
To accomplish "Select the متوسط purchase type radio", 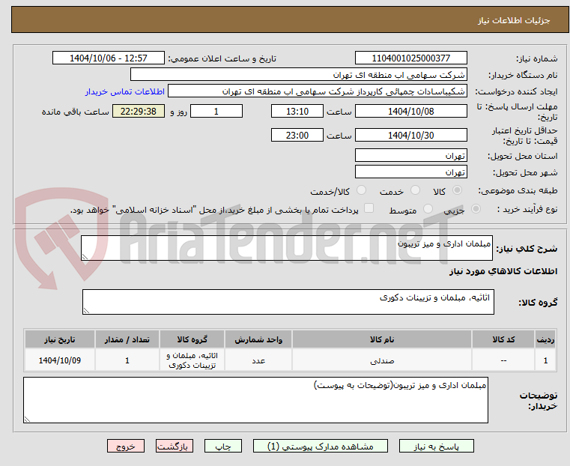I will click(428, 208).
